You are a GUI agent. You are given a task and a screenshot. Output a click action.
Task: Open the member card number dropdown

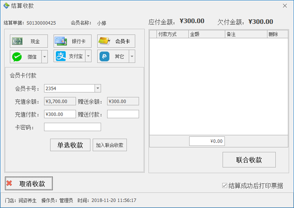coord(98,88)
